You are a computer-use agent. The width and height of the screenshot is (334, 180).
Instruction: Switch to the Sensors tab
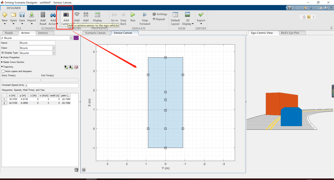coord(43,33)
